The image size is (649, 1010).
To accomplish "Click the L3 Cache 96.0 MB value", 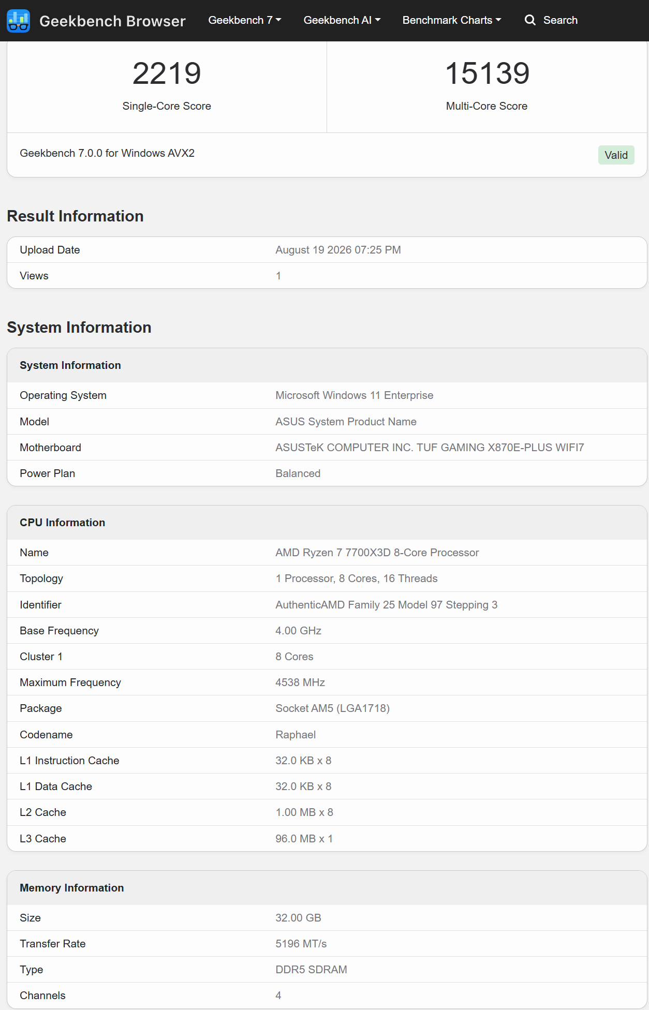I will [x=304, y=839].
